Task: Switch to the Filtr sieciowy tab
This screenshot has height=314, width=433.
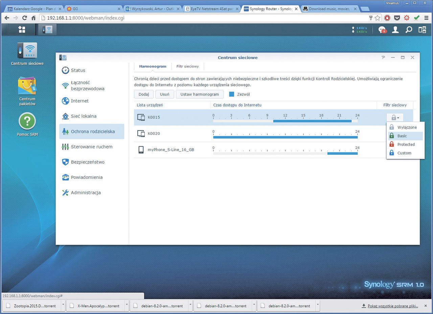Action: click(x=187, y=67)
